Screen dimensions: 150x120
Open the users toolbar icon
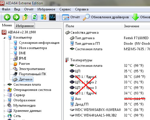click(x=43, y=17)
